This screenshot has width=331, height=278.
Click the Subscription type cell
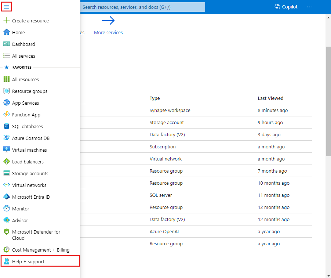(x=163, y=147)
